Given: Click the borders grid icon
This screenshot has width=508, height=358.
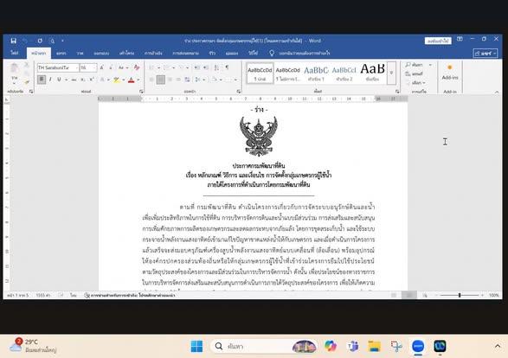Looking at the screenshot, I should click(229, 80).
